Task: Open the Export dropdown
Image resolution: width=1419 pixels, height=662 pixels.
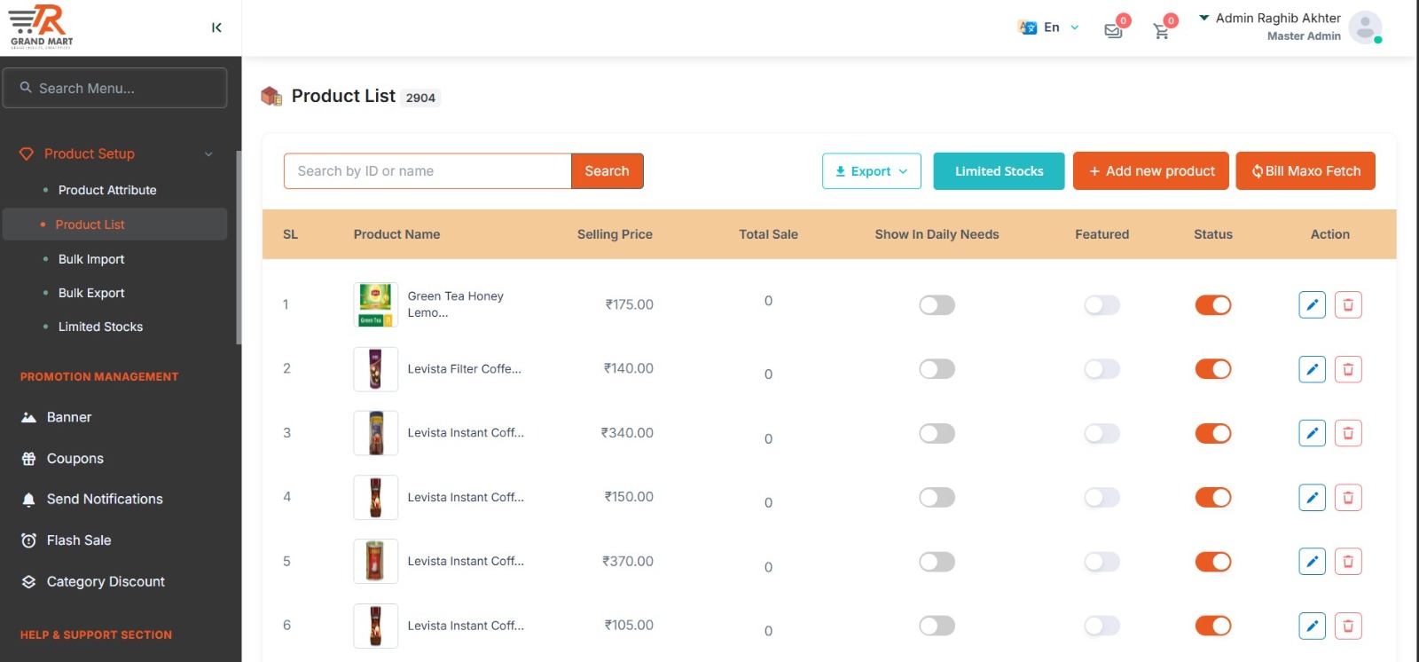Action: (871, 171)
